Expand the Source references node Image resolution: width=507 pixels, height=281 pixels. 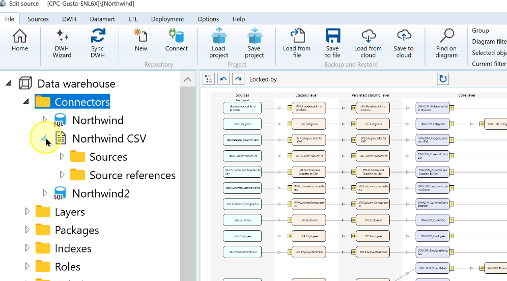tap(62, 175)
